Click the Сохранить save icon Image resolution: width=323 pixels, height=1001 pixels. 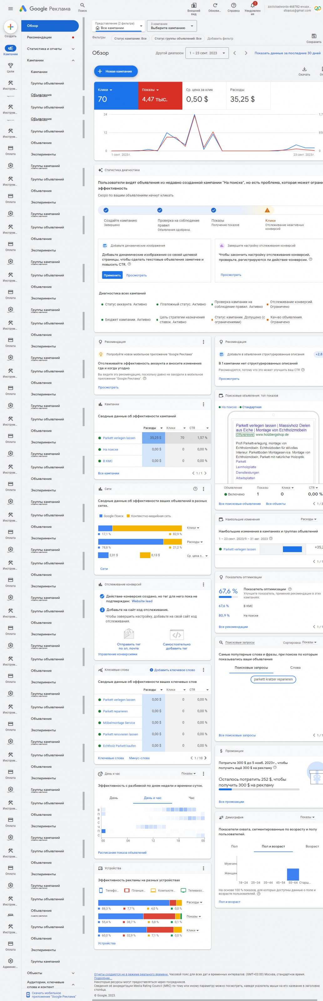314,36
